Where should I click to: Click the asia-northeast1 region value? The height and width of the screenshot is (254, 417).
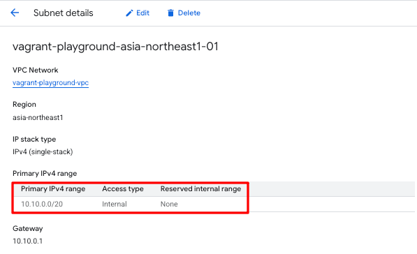tap(38, 117)
